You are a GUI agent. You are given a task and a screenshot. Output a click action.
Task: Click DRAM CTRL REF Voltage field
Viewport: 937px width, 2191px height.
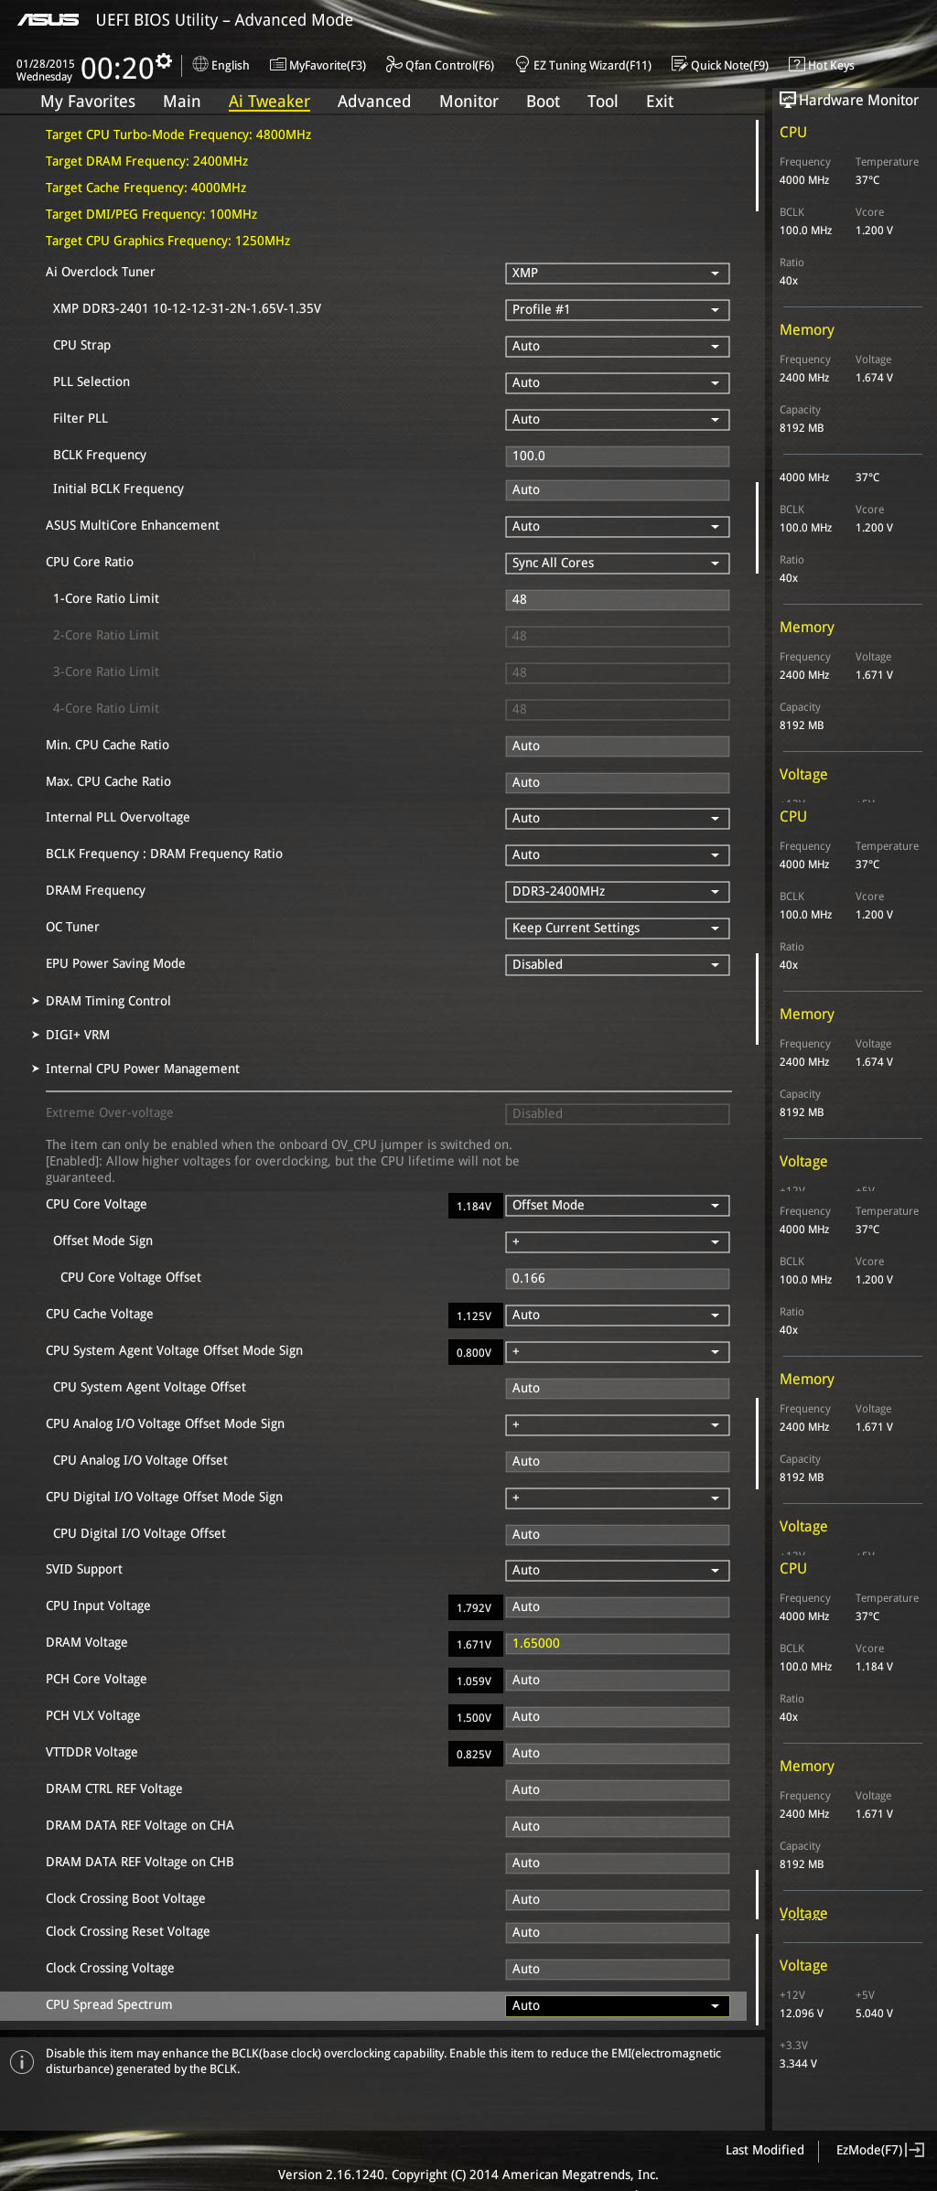(618, 1790)
